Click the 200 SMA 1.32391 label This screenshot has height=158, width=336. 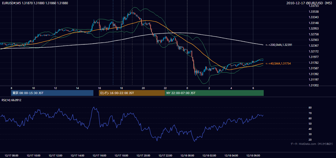(279, 45)
